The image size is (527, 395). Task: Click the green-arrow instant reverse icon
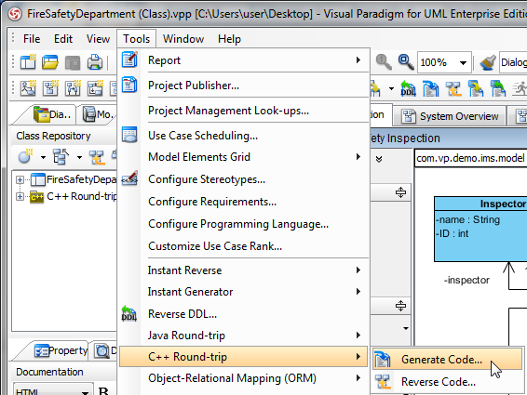point(498,88)
